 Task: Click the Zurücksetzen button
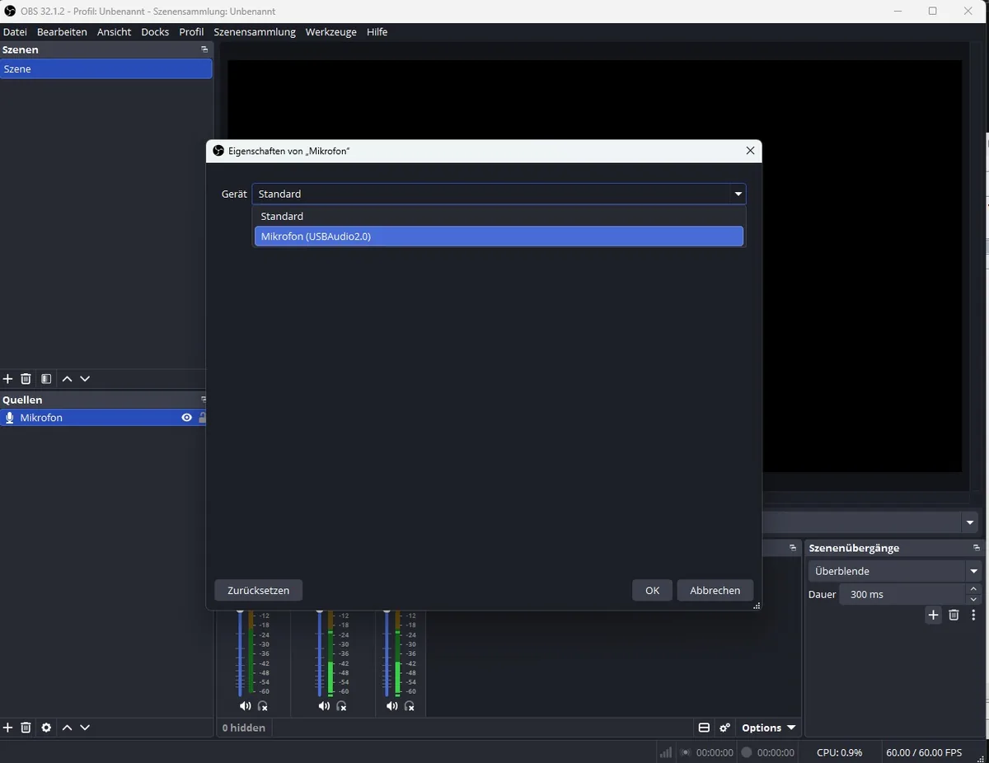[259, 590]
